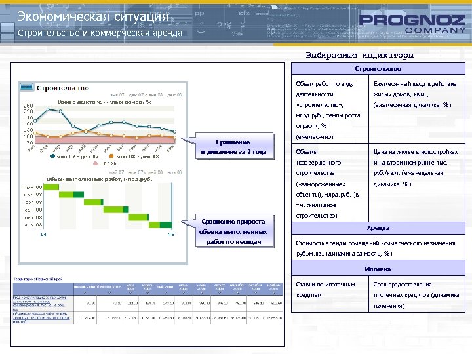This screenshot has height=354, width=472.
Task: Click the июн 08 green bar in chart
Action: [51, 187]
